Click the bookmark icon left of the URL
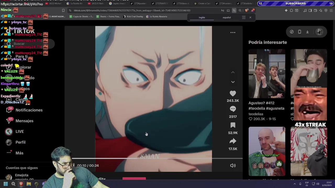Image resolution: width=335 pixels, height=188 pixels. [x=63, y=10]
